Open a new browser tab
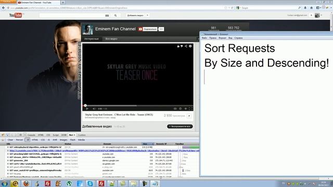 click(63, 2)
